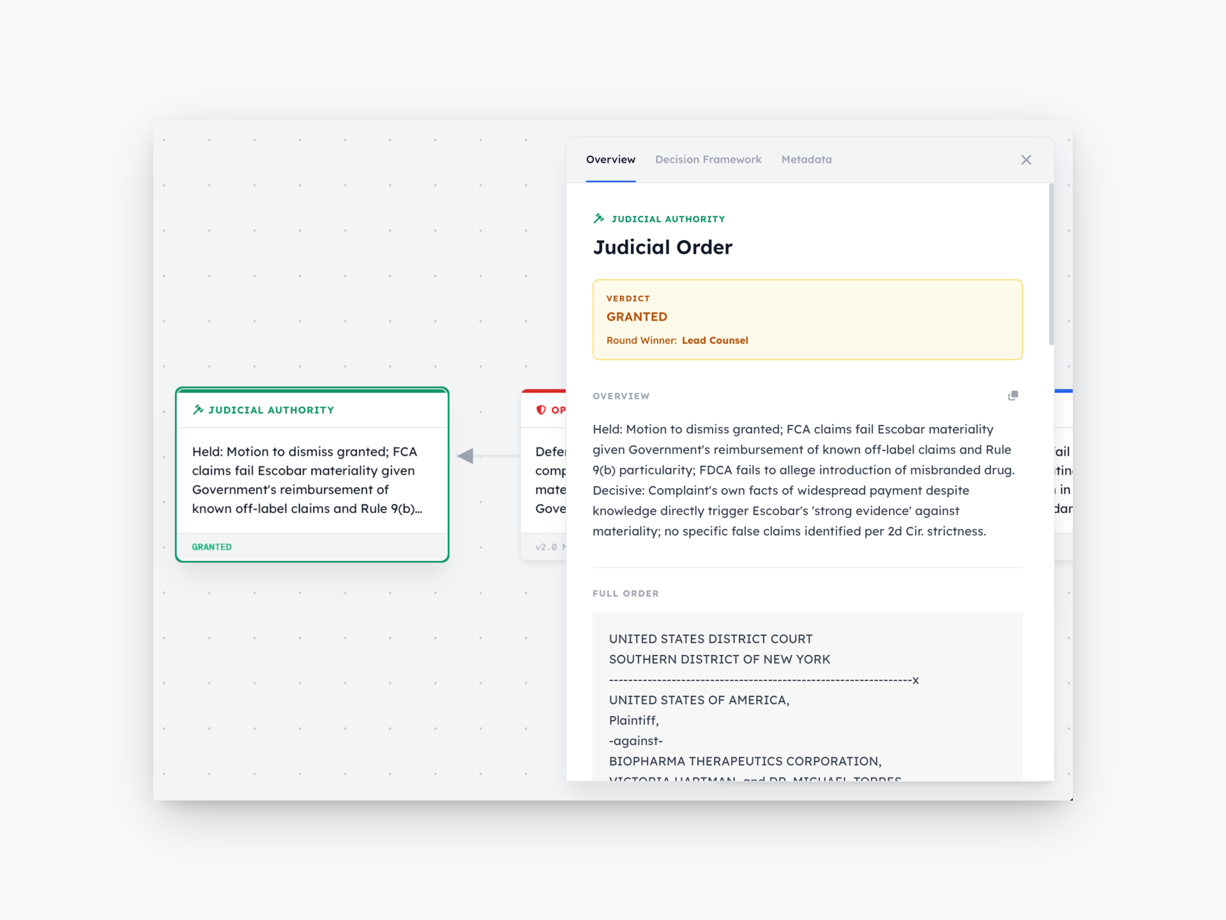Screen dimensions: 1226x920
Task: Open the Metadata tab
Action: [x=806, y=160]
